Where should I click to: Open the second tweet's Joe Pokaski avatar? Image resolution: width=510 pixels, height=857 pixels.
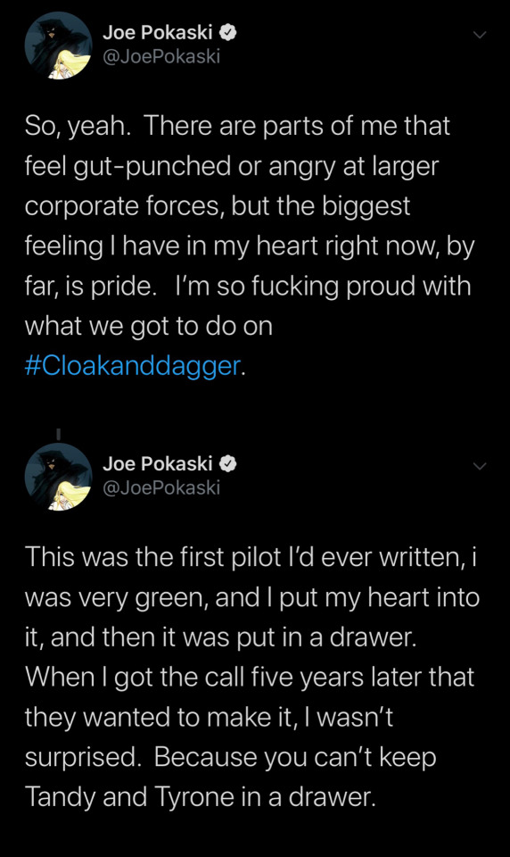click(x=59, y=477)
